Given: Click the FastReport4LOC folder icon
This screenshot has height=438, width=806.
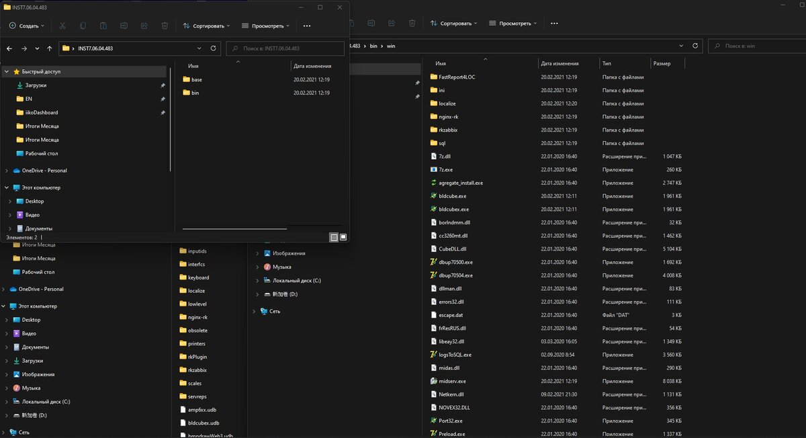Looking at the screenshot, I should [x=434, y=77].
